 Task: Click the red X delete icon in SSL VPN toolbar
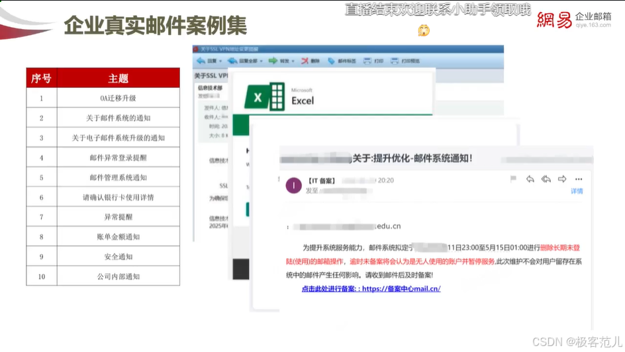click(305, 61)
